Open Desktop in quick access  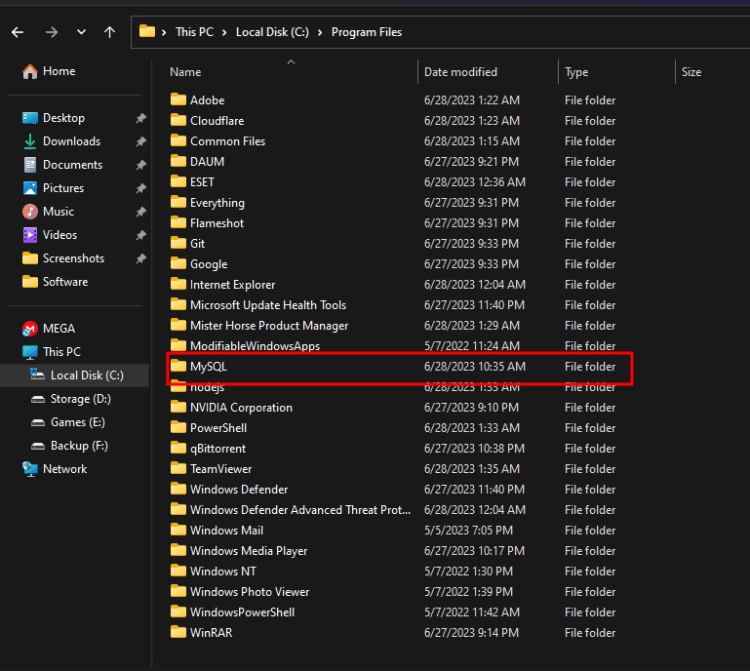(x=54, y=118)
